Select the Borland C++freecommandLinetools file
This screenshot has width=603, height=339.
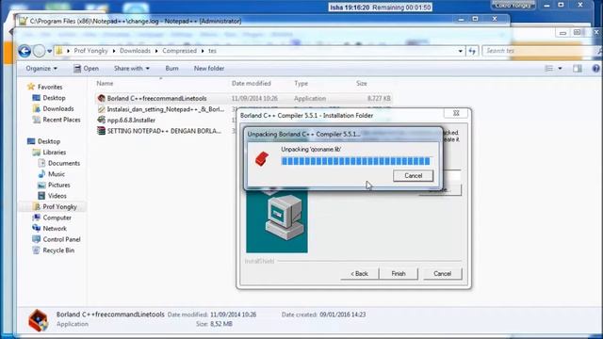pyautogui.click(x=157, y=98)
